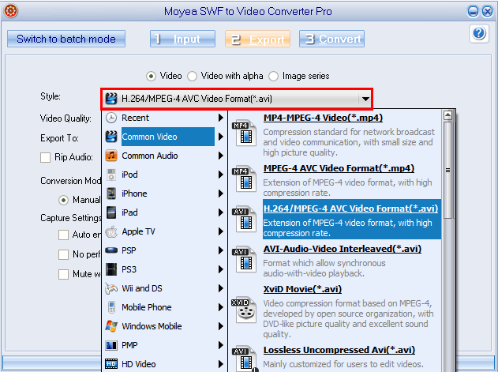
Task: Enable the Rip Audio checkbox
Action: pos(46,157)
